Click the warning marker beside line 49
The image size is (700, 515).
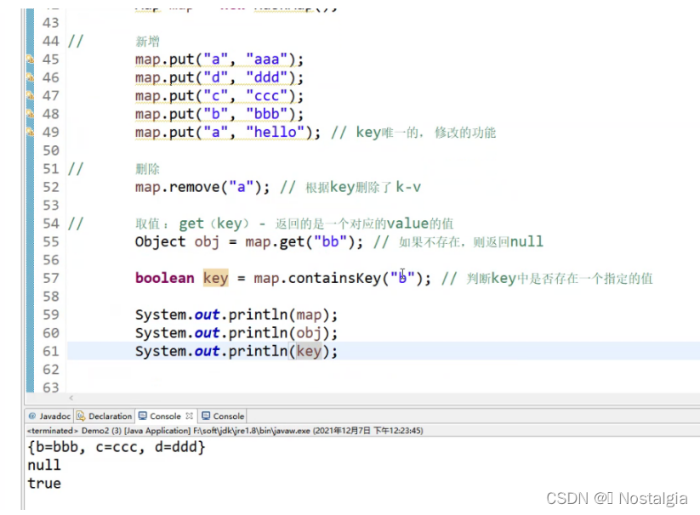[x=31, y=132]
